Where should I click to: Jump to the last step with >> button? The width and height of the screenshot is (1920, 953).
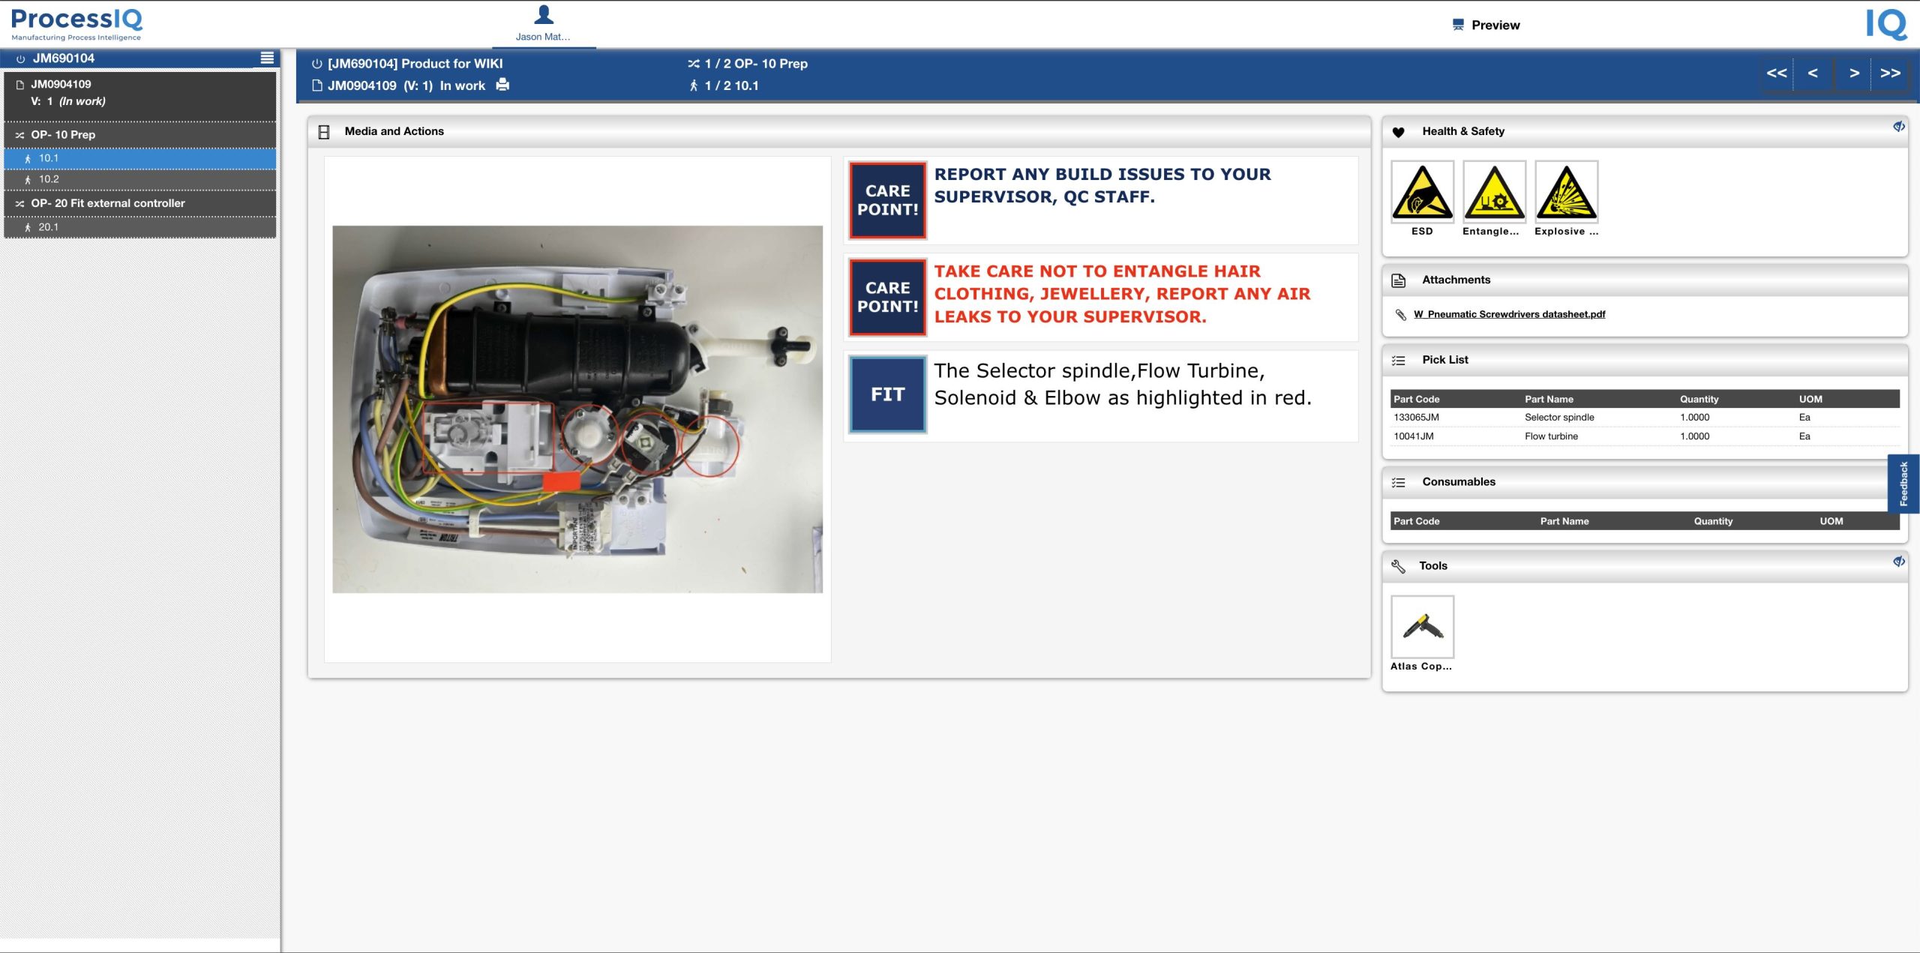1890,73
